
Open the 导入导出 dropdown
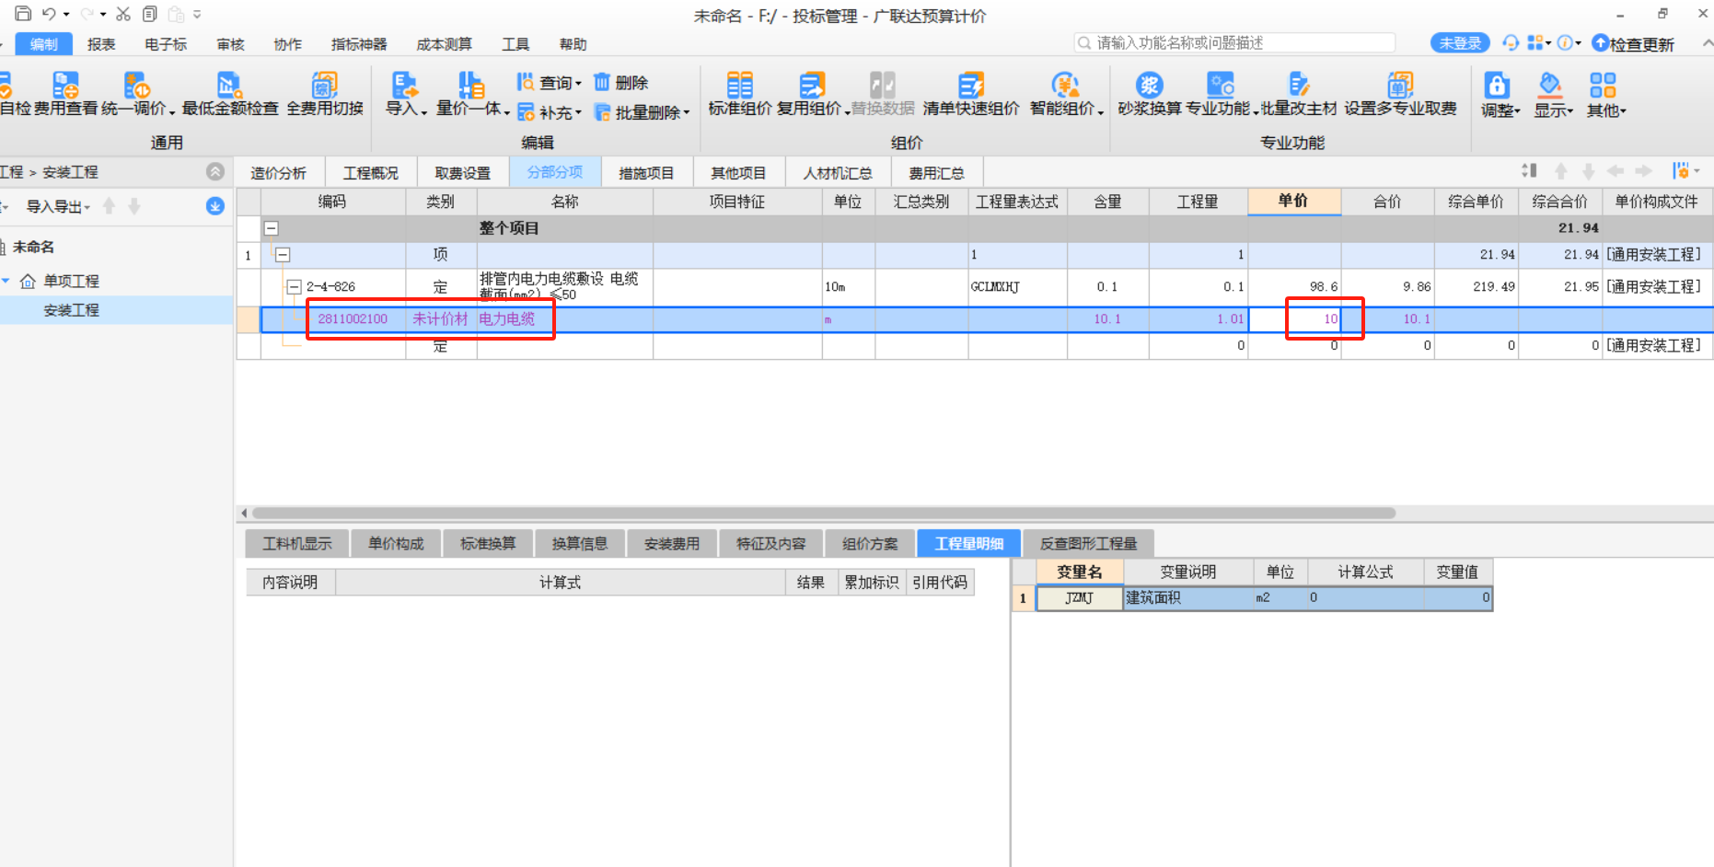pos(58,206)
